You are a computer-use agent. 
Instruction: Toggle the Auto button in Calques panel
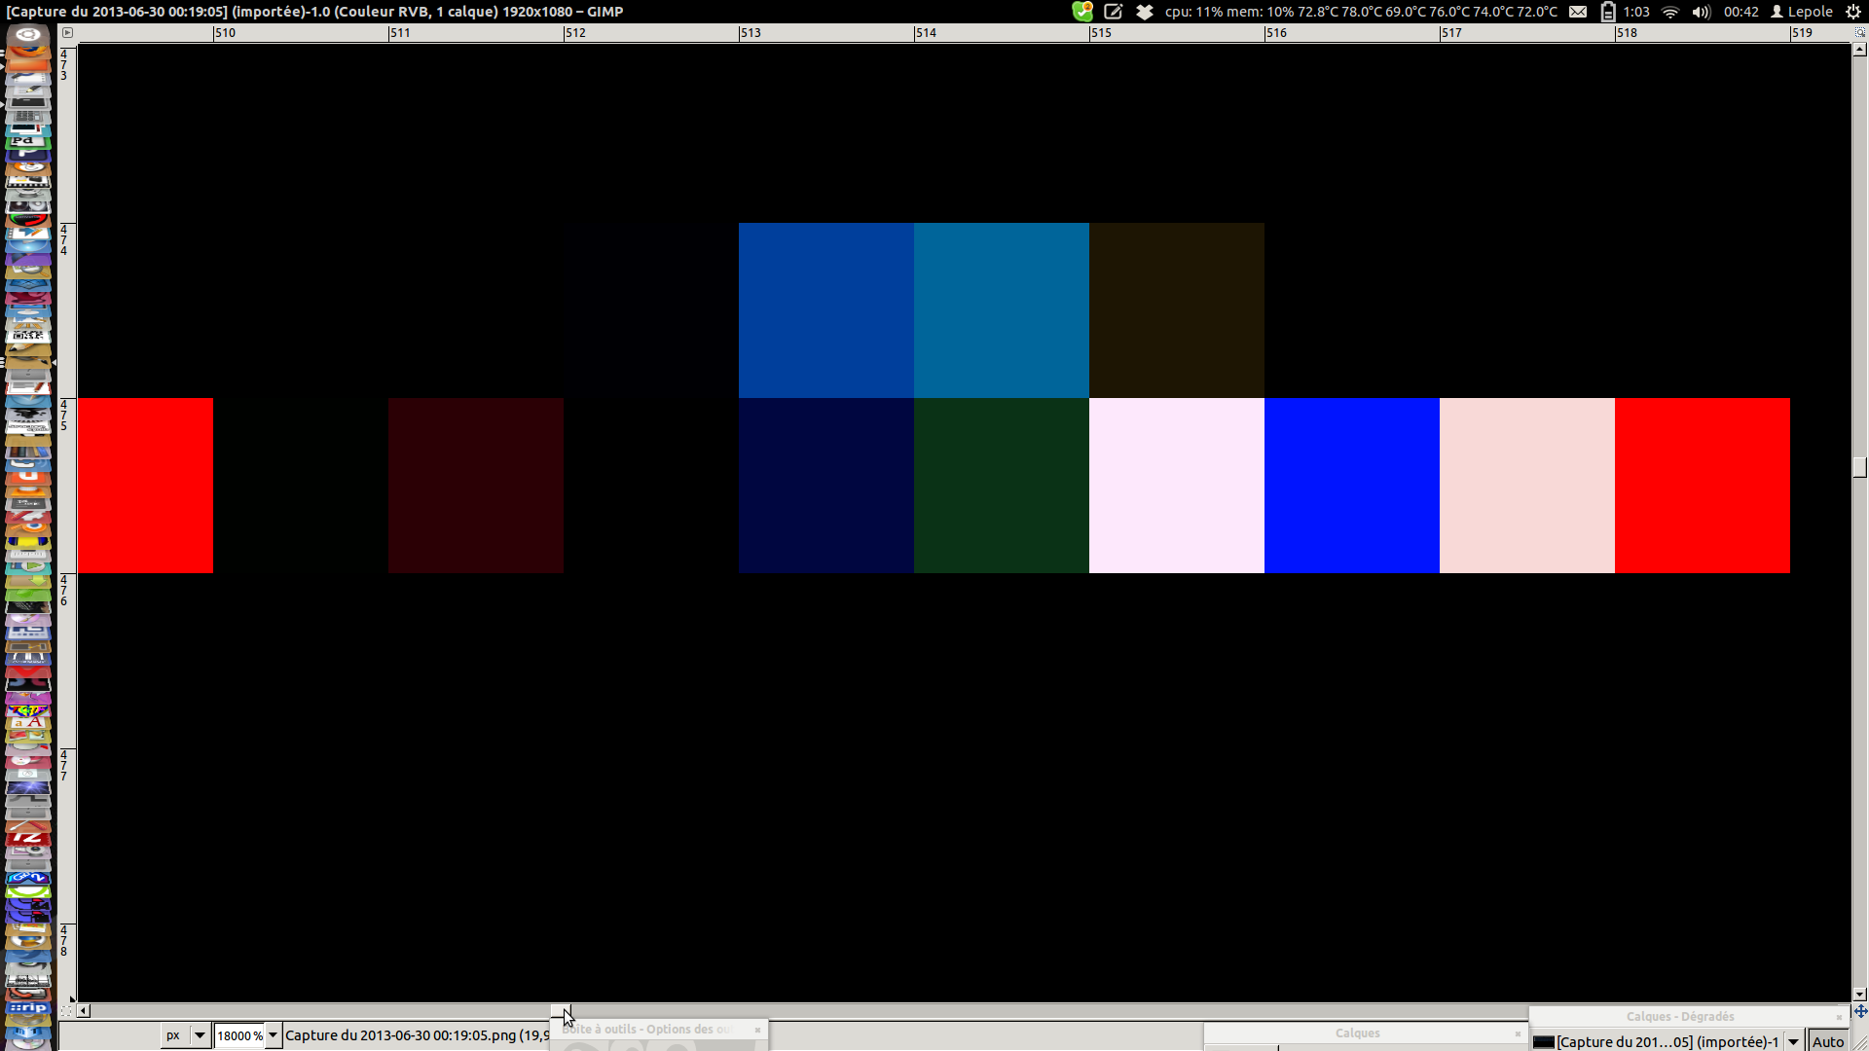click(1827, 1041)
